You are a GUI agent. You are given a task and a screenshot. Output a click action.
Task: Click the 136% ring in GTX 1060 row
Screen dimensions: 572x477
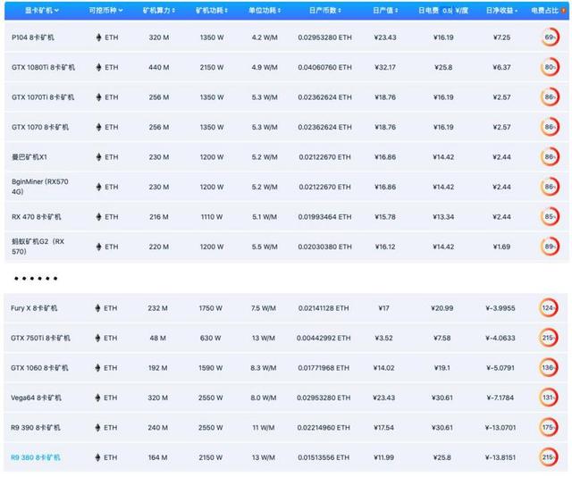548,368
